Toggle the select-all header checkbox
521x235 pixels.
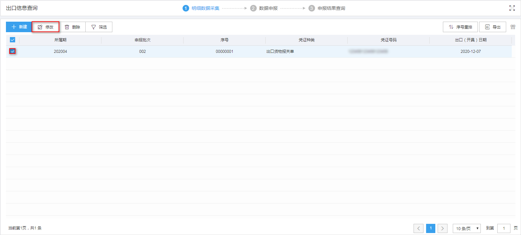pyautogui.click(x=13, y=40)
